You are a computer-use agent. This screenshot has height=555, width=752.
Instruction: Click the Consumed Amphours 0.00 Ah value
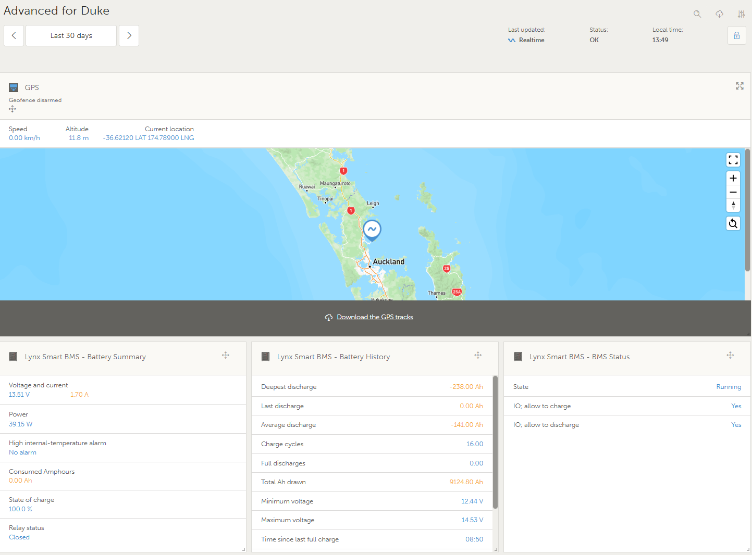coord(20,481)
